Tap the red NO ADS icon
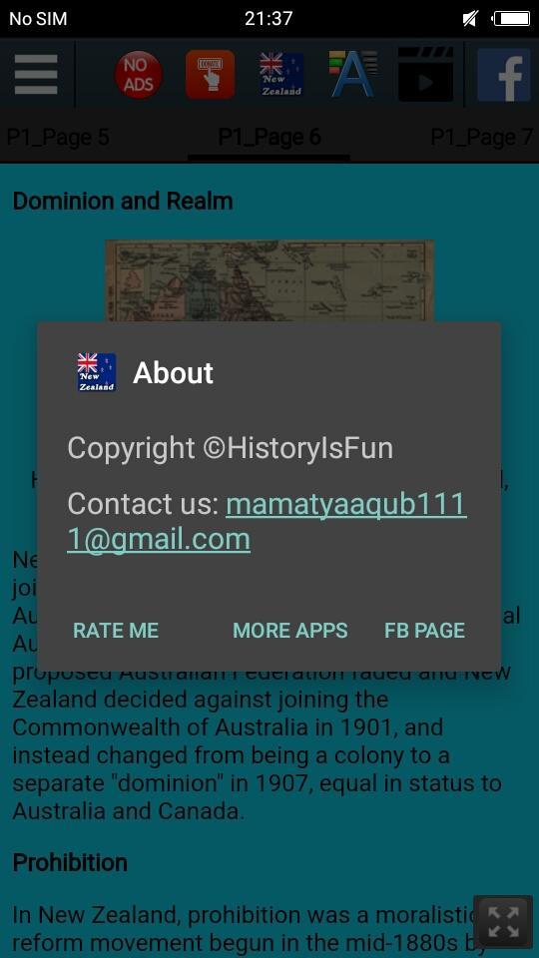Image resolution: width=539 pixels, height=958 pixels. coord(138,75)
